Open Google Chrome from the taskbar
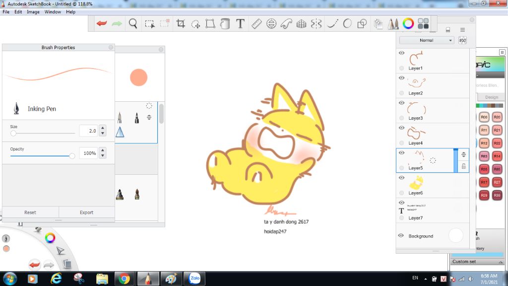 124,279
